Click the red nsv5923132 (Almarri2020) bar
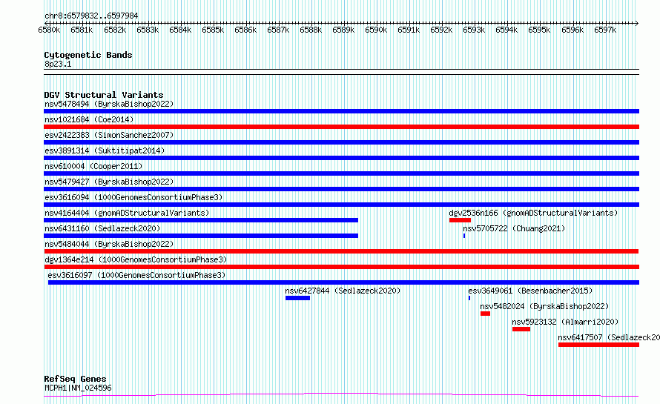Image resolution: width=660 pixels, height=404 pixels. pos(521,329)
